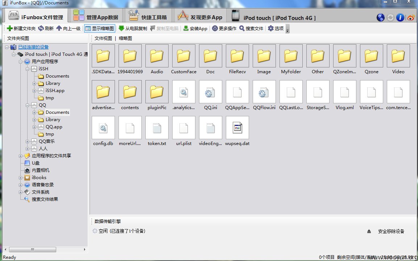Screen dimensions: 418x261
Task: Select the url.plist file
Action: [184, 131]
